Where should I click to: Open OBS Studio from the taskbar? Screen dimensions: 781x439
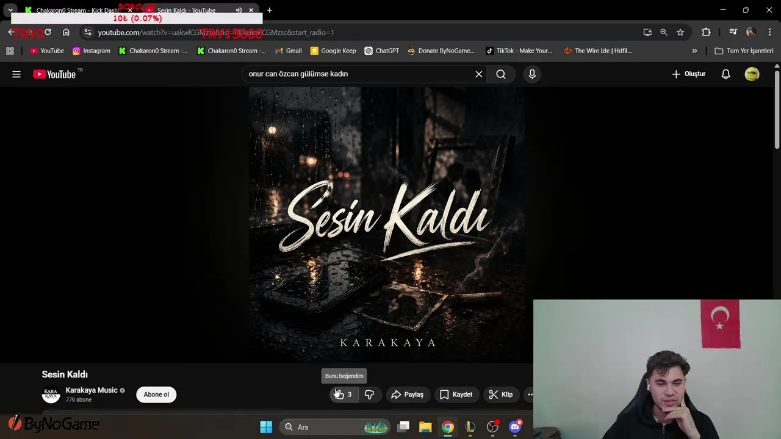coord(492,427)
